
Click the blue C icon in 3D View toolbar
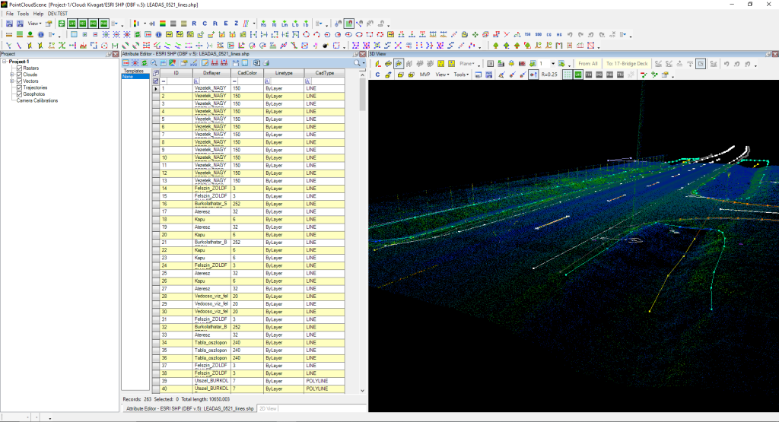[377, 75]
